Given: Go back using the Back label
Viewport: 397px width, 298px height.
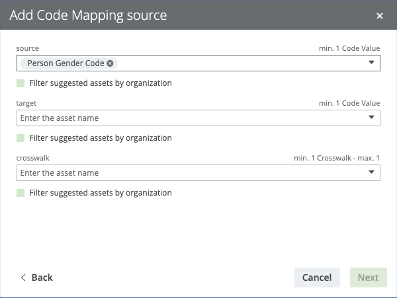Looking at the screenshot, I should (42, 278).
